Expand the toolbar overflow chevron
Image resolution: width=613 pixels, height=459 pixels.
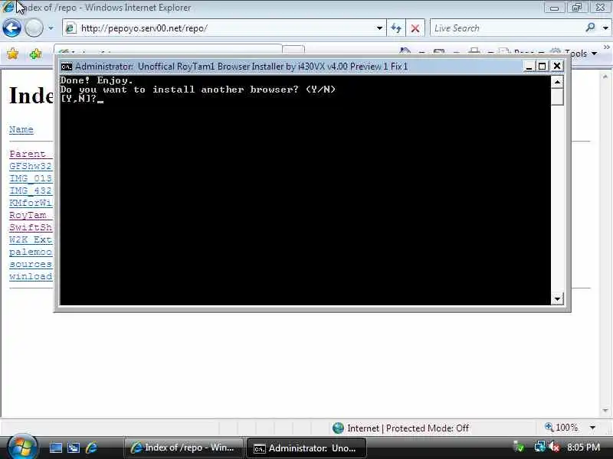(607, 47)
